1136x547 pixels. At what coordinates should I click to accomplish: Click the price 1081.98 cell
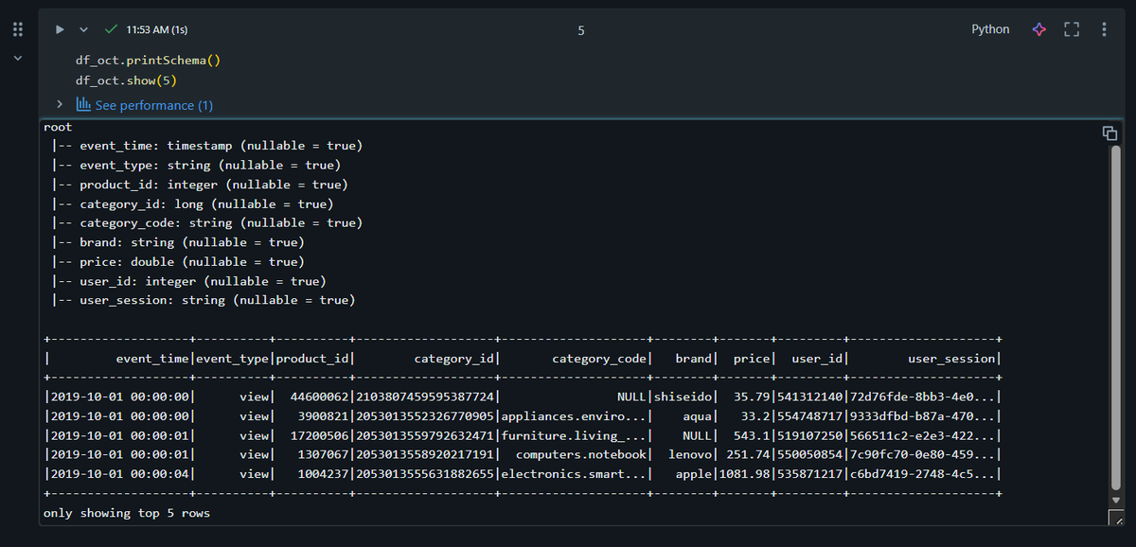coord(745,474)
